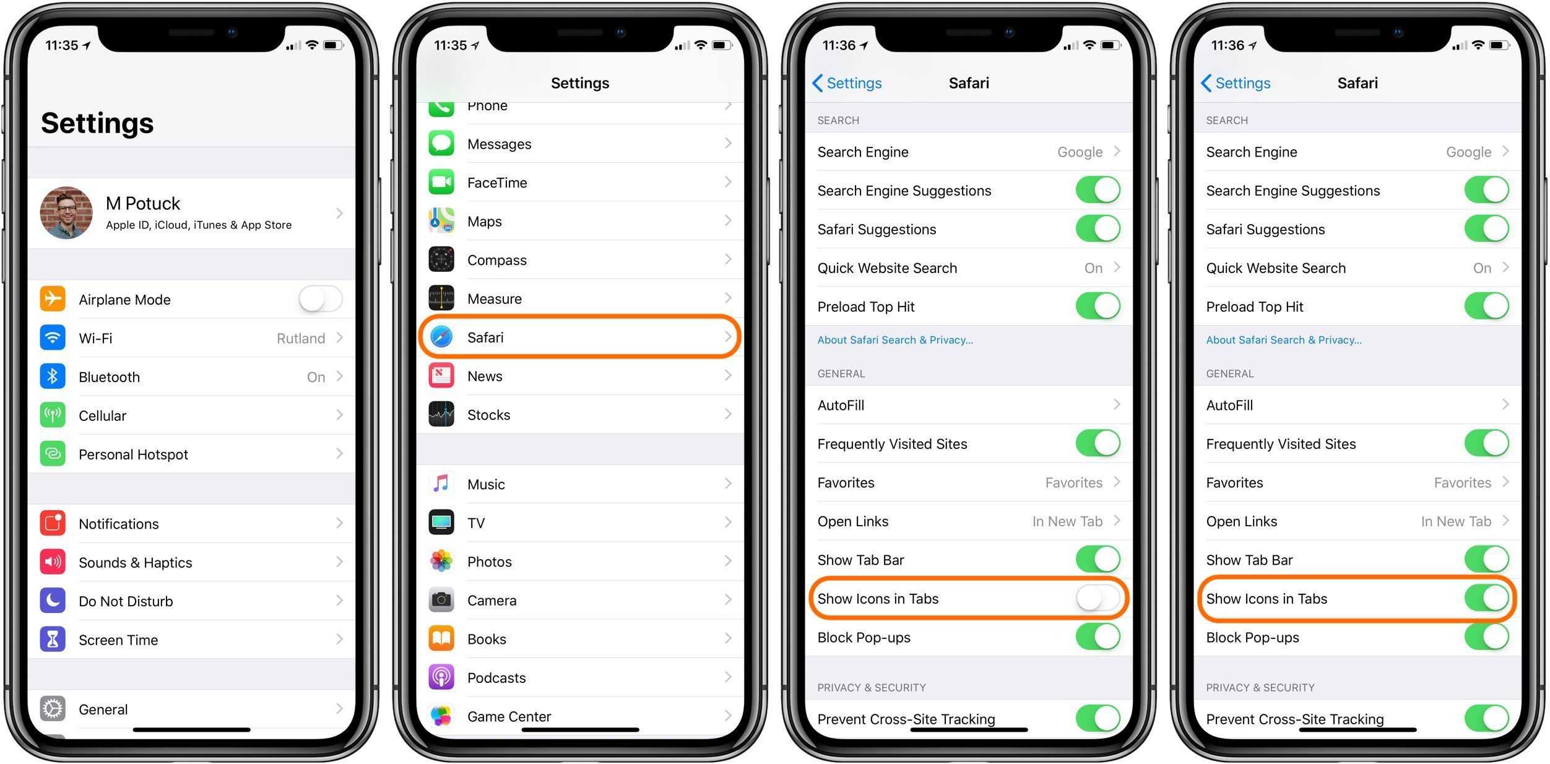The image size is (1550, 764).
Task: Tap the Maps settings icon
Action: (x=442, y=219)
